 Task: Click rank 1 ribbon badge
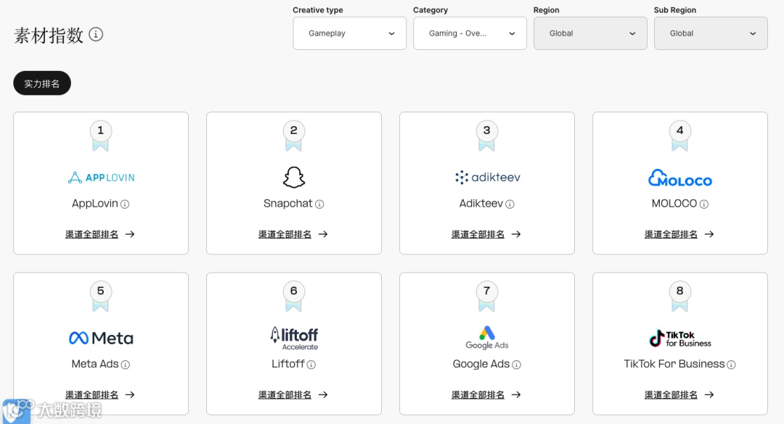click(x=100, y=136)
